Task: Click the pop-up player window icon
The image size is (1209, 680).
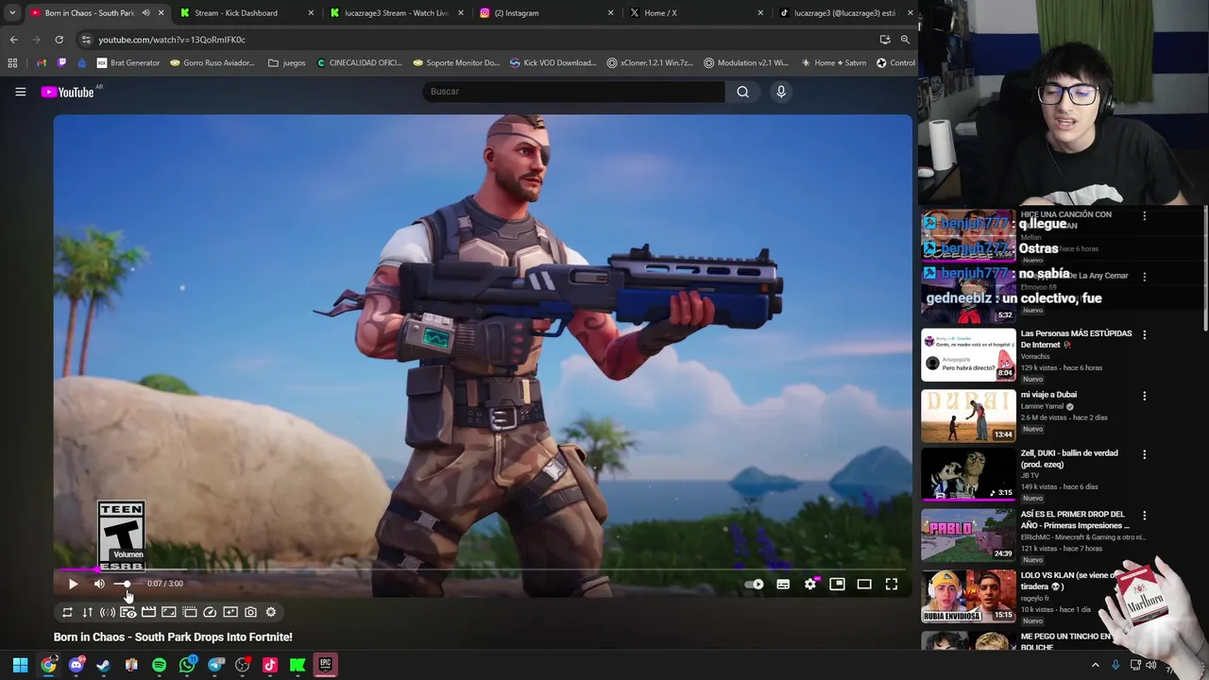Action: (190, 612)
